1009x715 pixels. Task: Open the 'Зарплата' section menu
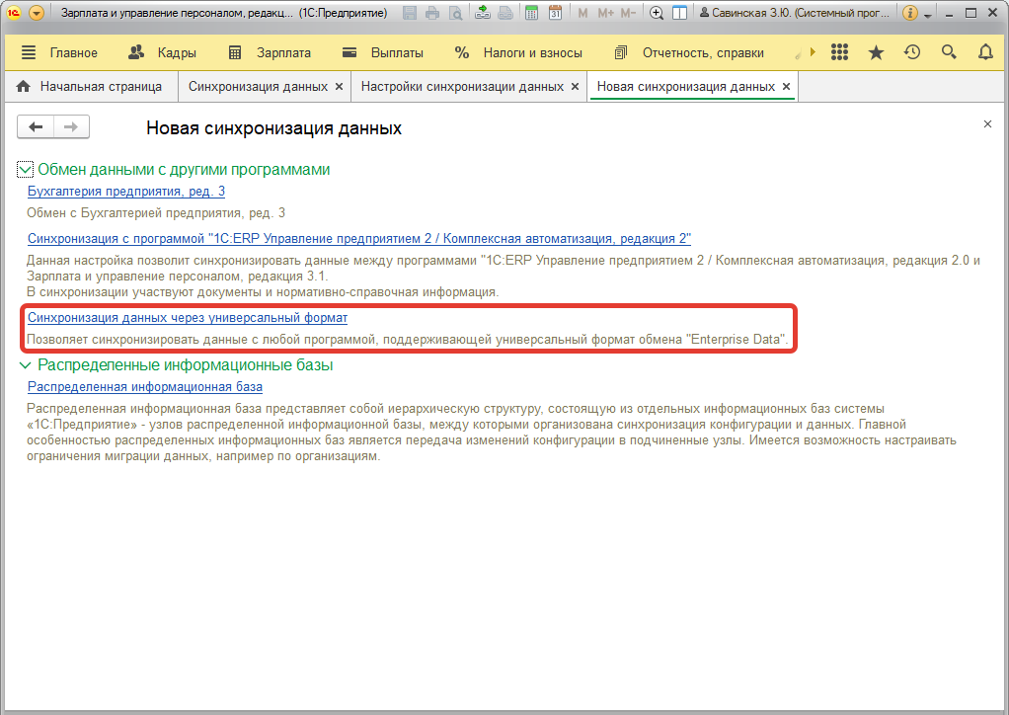pyautogui.click(x=269, y=52)
